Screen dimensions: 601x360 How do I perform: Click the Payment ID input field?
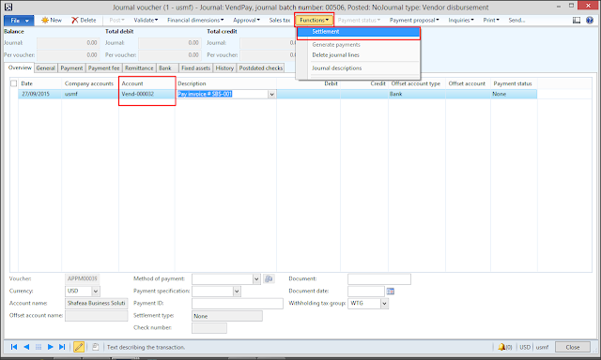click(x=238, y=304)
